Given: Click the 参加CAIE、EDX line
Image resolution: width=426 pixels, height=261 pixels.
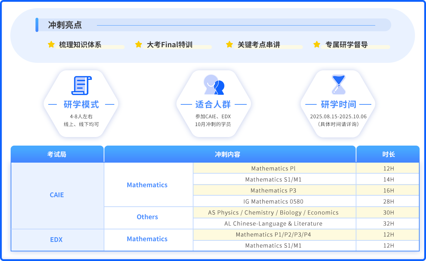Looking at the screenshot, I should (213, 116).
